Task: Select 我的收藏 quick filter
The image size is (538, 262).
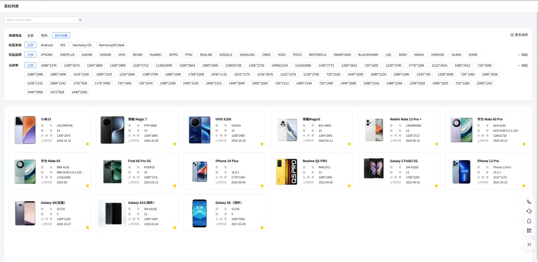Action: click(x=61, y=35)
